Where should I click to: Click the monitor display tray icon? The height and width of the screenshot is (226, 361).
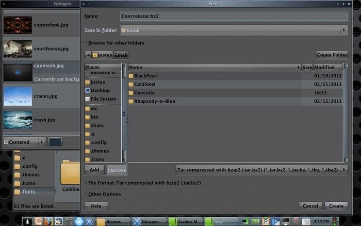pyautogui.click(x=286, y=221)
